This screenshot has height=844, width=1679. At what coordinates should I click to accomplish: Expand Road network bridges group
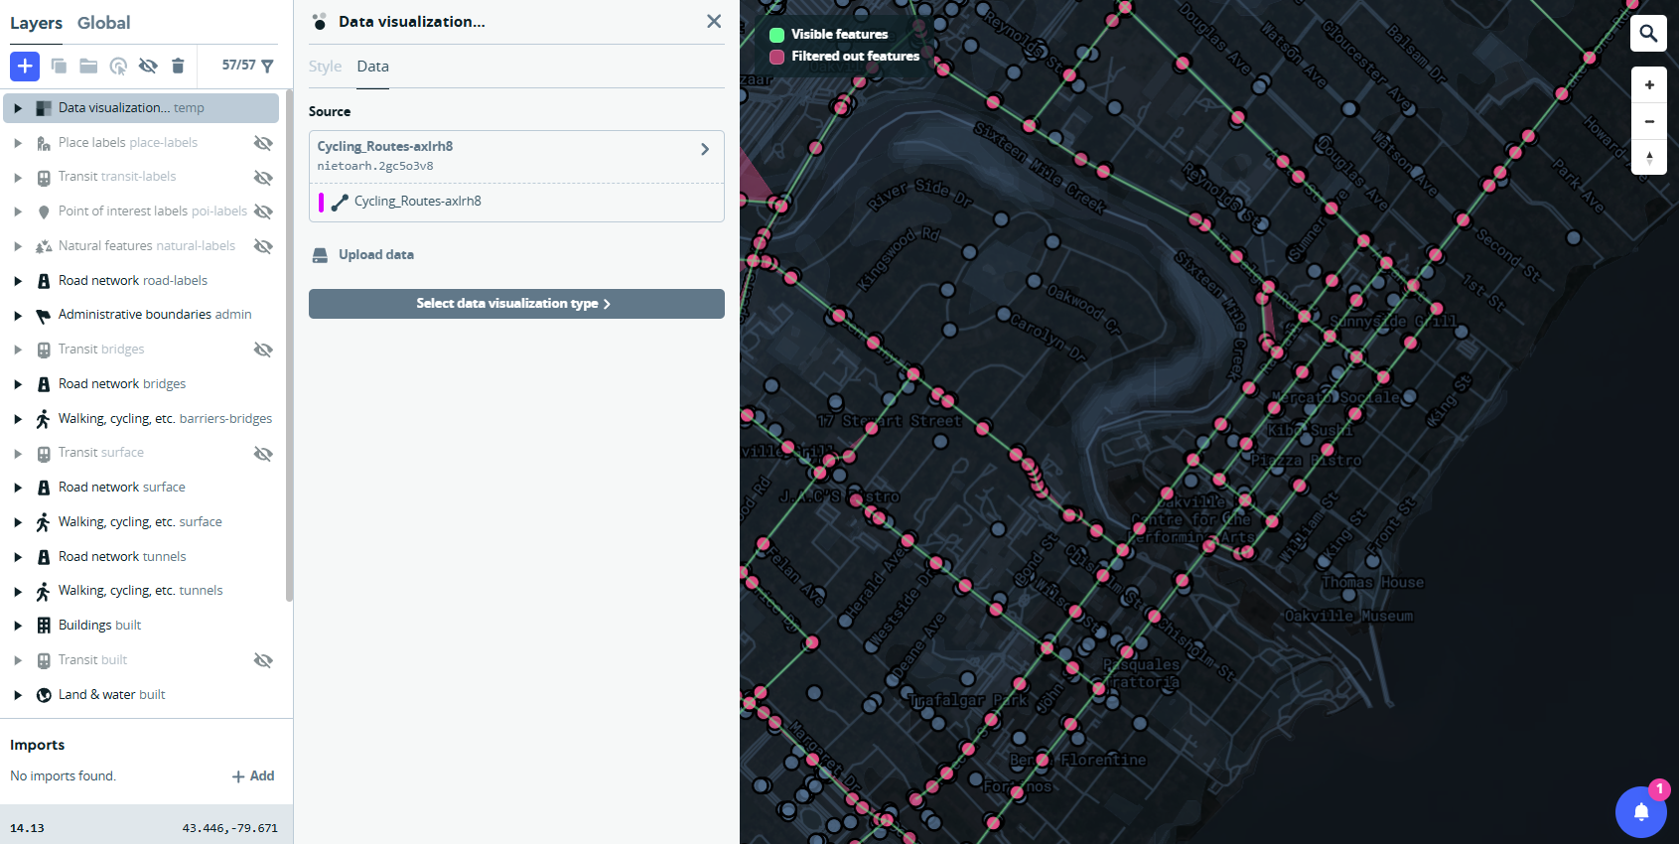point(18,384)
